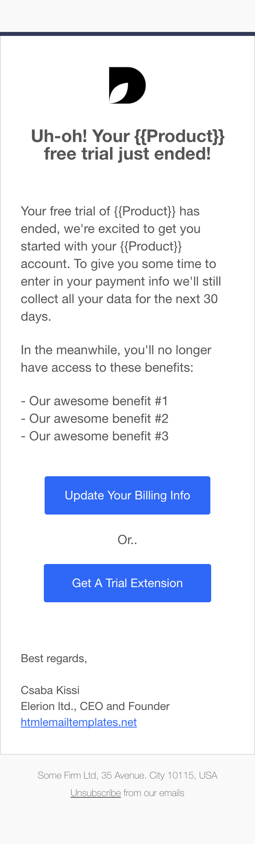This screenshot has height=844, width=255.
Task: Open the htmlemailtemplates.net link
Action: tap(79, 722)
